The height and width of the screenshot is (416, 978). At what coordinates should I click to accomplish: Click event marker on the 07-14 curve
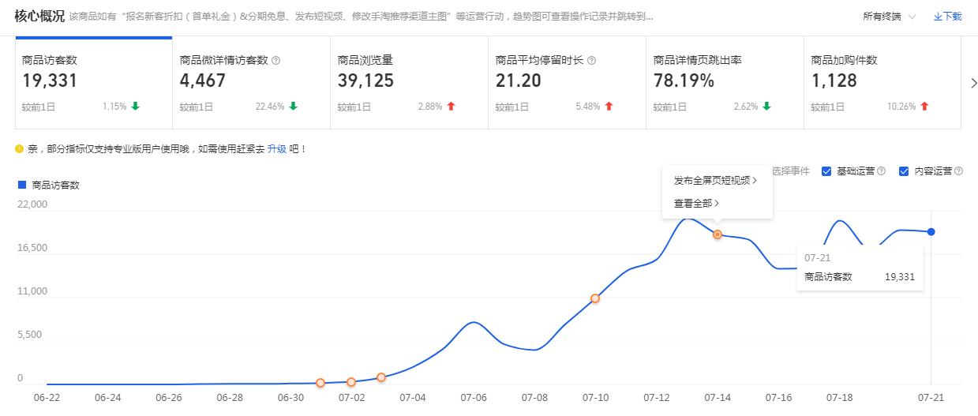click(718, 234)
